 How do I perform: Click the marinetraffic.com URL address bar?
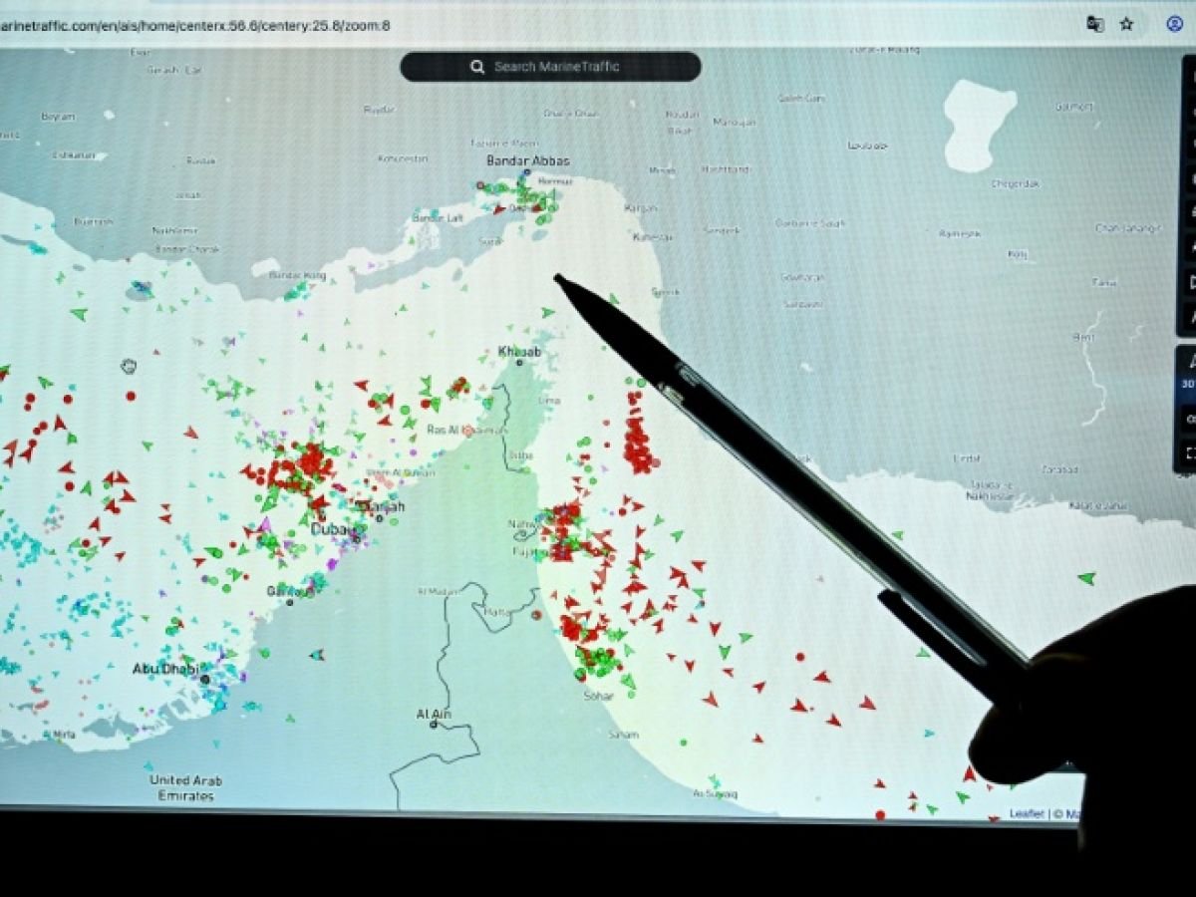pyautogui.click(x=199, y=25)
